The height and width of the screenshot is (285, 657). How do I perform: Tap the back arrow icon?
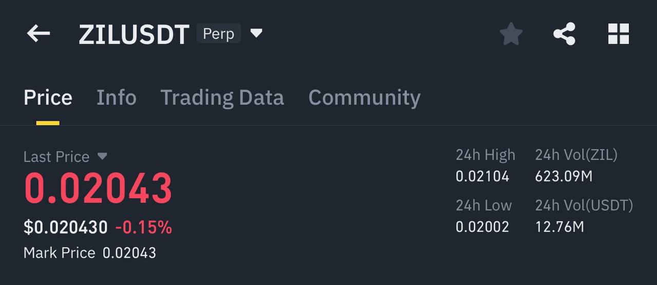[38, 34]
